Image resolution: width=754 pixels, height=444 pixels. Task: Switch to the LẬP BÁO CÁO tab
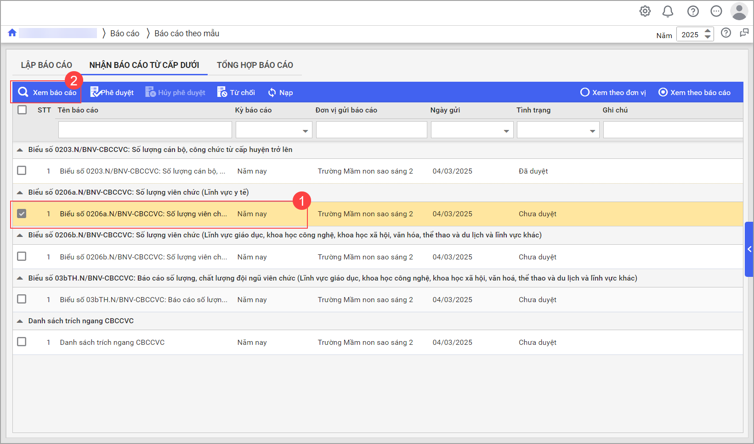[46, 65]
